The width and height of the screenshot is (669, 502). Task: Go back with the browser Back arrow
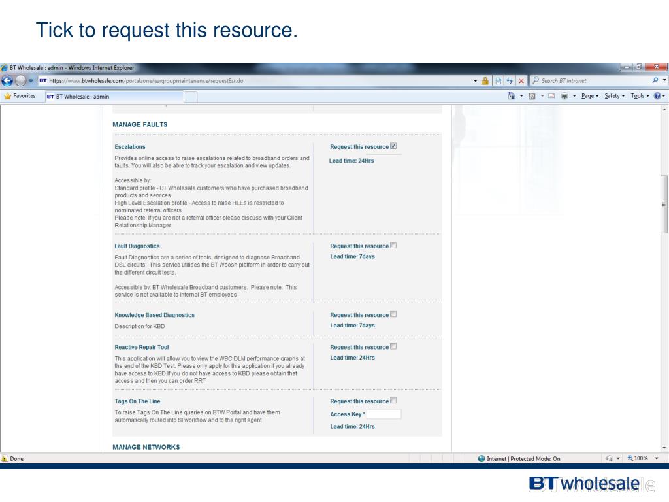[7, 80]
